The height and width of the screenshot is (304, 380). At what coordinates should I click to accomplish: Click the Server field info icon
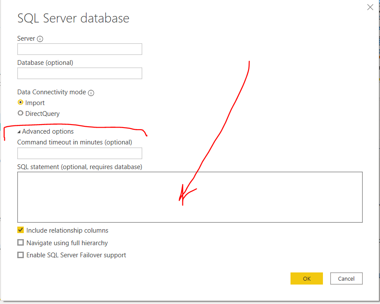40,38
